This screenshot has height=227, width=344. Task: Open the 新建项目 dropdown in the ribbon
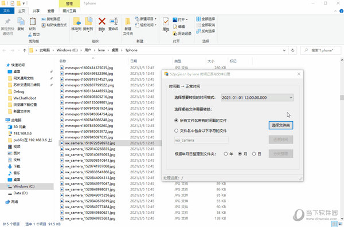tap(146, 19)
